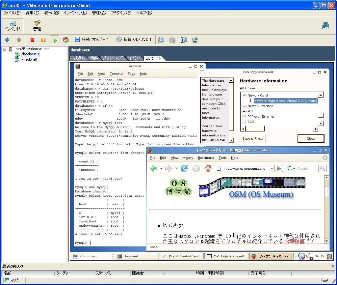Click the Firefox search magnifier icon

click(323, 168)
